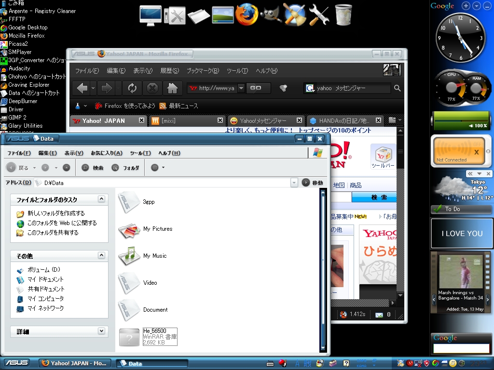Screen dimensions: 494x370
Task: Open the To Do gadget checkmark
Action: [437, 209]
